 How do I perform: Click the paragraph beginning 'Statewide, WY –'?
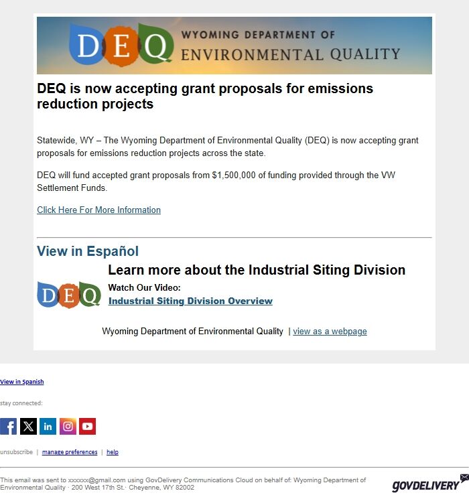[x=228, y=147]
